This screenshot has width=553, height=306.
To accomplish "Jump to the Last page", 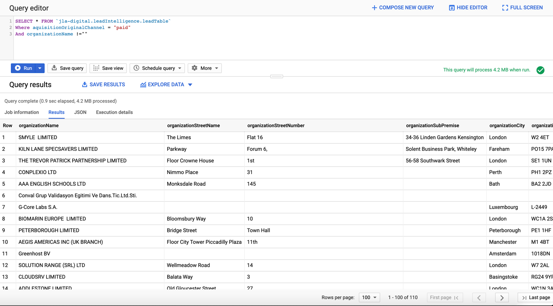I will (x=535, y=298).
